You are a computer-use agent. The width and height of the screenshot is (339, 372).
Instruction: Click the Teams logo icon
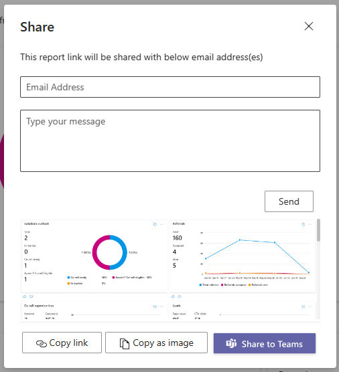click(231, 343)
